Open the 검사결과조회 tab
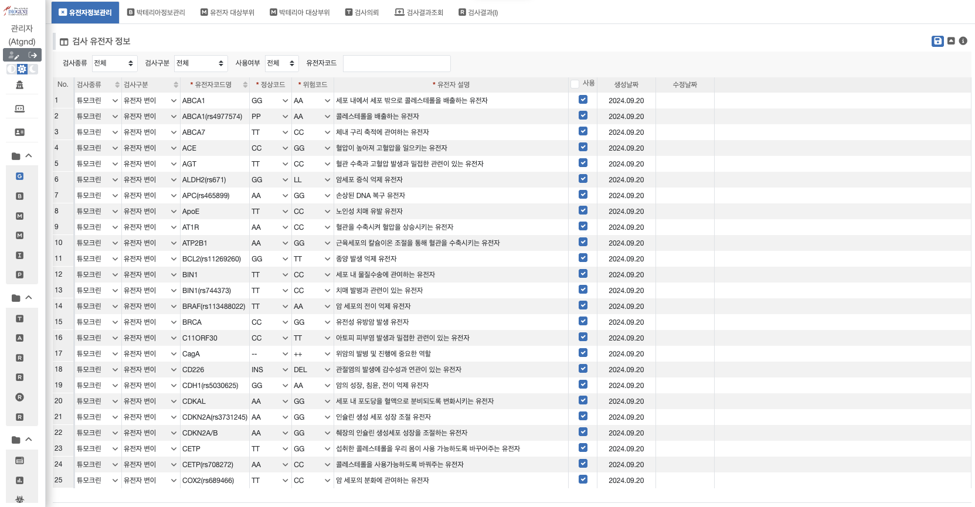The height and width of the screenshot is (507, 975). [x=419, y=12]
